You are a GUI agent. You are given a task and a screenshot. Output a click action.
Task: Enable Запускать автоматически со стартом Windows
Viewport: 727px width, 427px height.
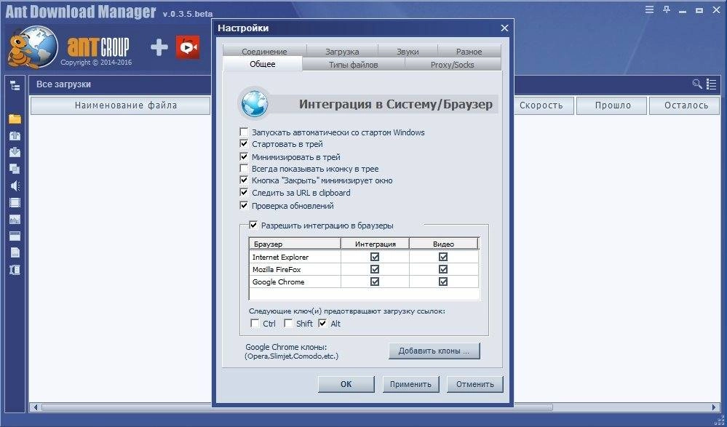(x=244, y=132)
